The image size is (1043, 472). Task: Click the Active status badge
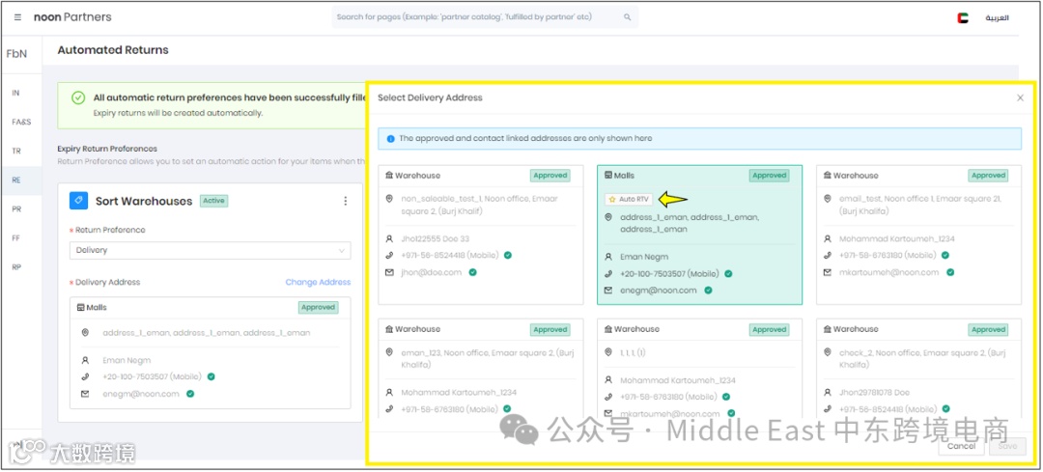coord(214,200)
